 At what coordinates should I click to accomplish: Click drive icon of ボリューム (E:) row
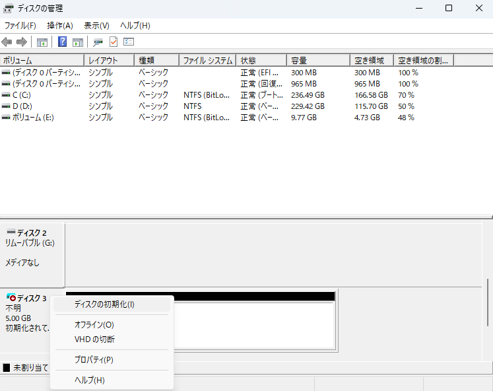click(6, 118)
